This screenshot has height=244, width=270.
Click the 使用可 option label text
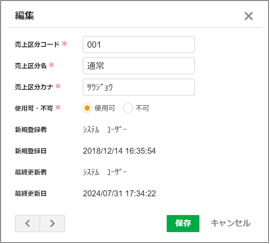(x=105, y=108)
